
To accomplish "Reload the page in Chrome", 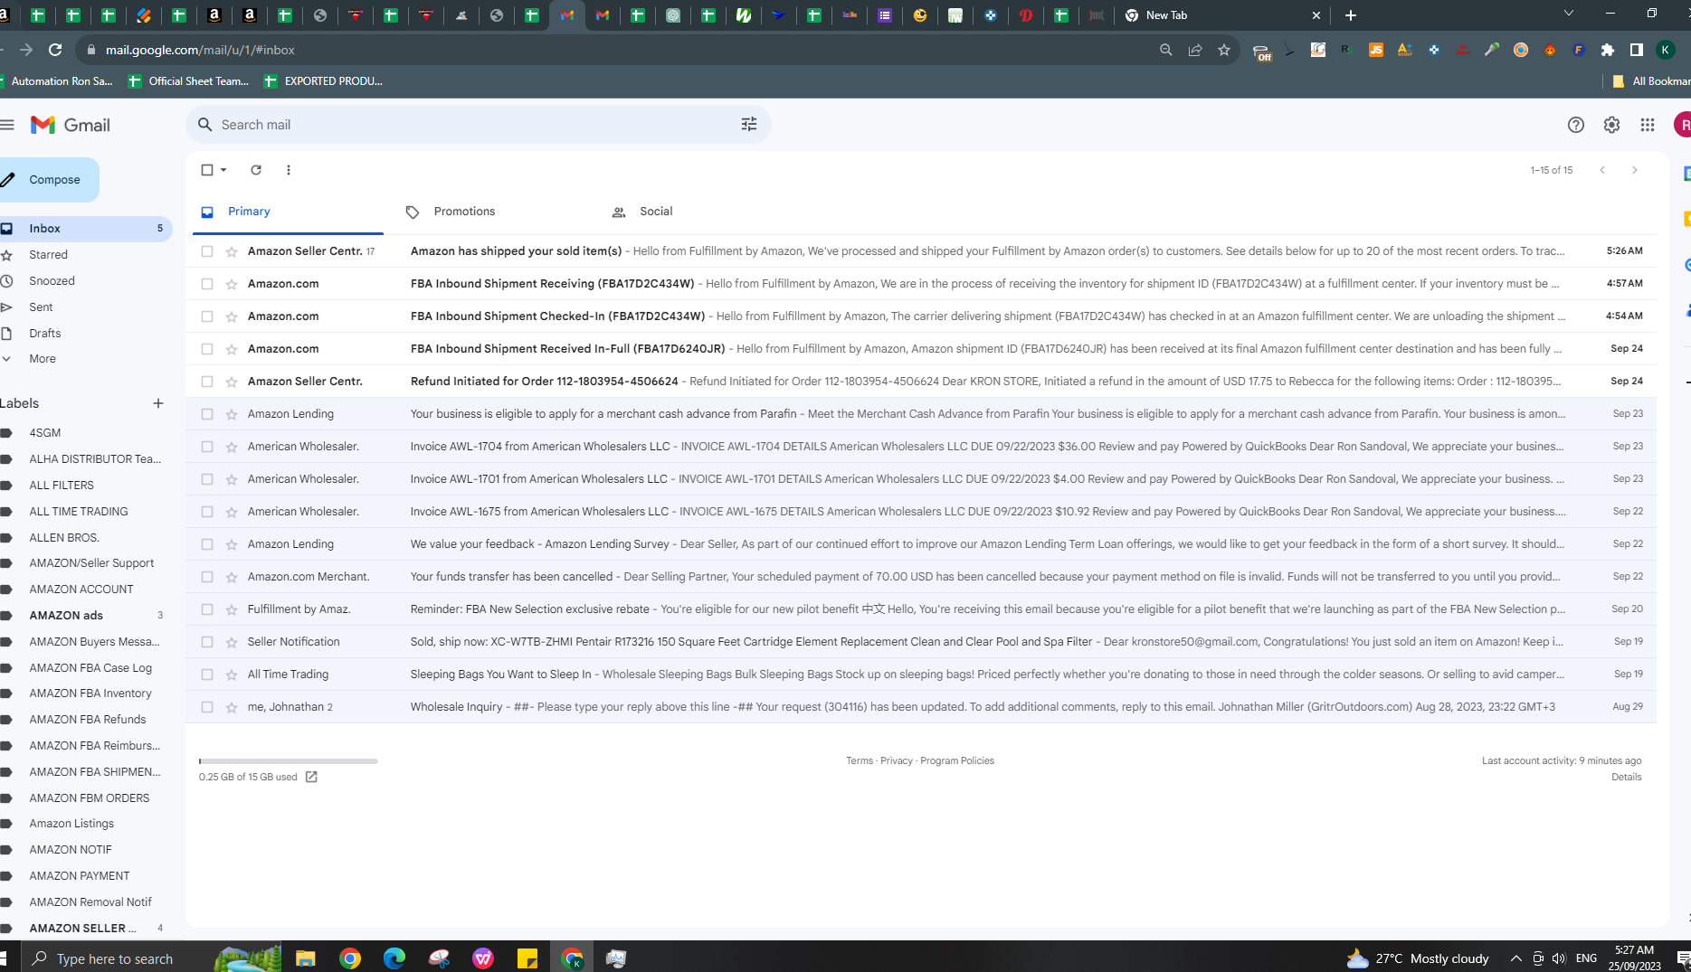I will (55, 50).
